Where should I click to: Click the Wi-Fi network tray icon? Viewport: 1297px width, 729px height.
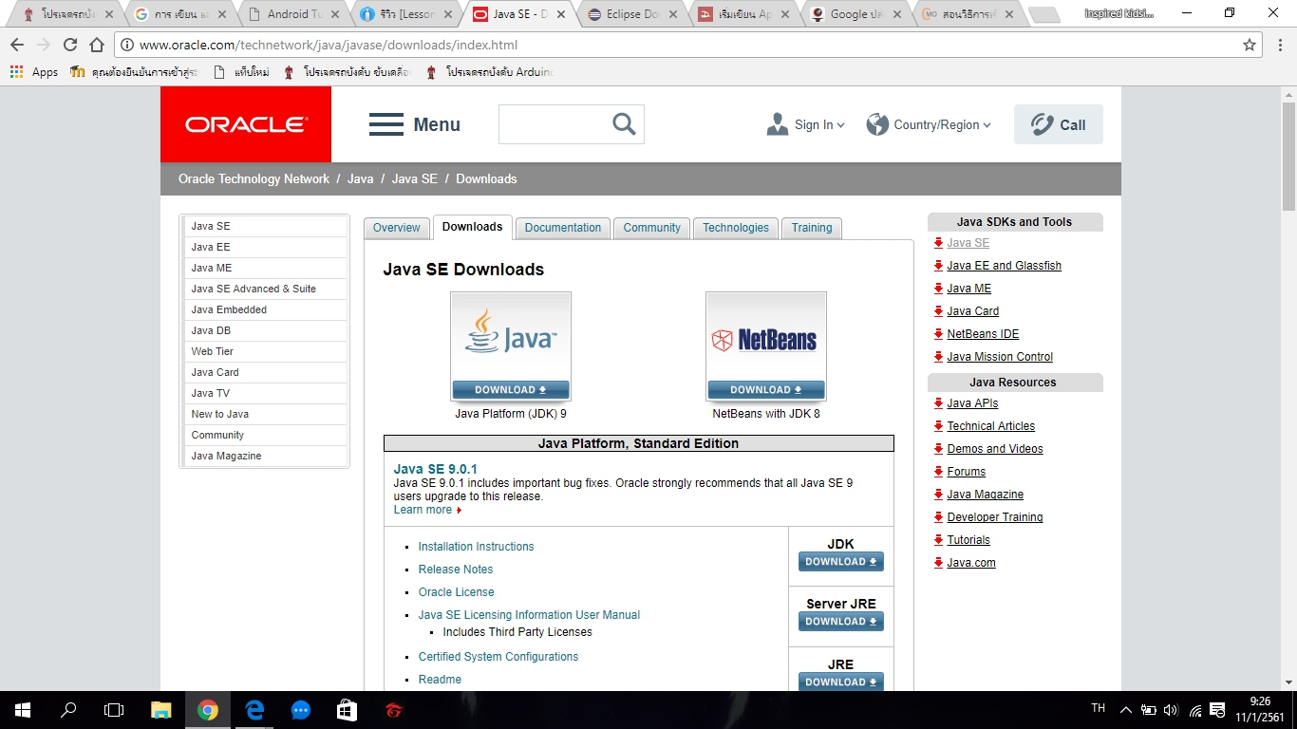(1195, 710)
